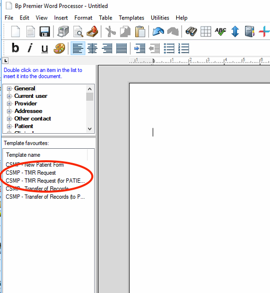Image resolution: width=270 pixels, height=293 pixels.
Task: Apply numbered list formatting
Action: [x=184, y=48]
